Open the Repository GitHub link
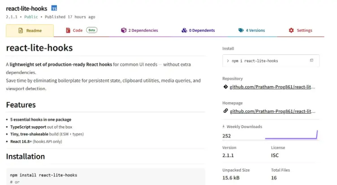The image size is (337, 185). [x=272, y=87]
